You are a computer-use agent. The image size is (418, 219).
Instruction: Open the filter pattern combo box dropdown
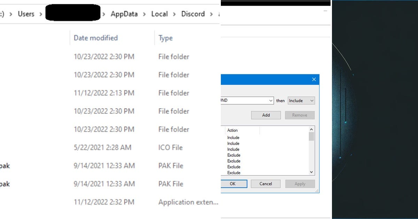click(x=271, y=100)
